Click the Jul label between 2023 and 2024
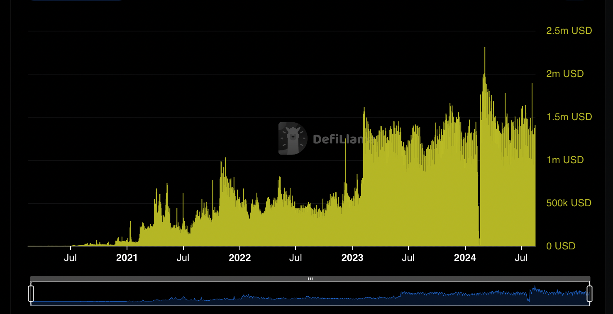The image size is (613, 314). click(408, 258)
